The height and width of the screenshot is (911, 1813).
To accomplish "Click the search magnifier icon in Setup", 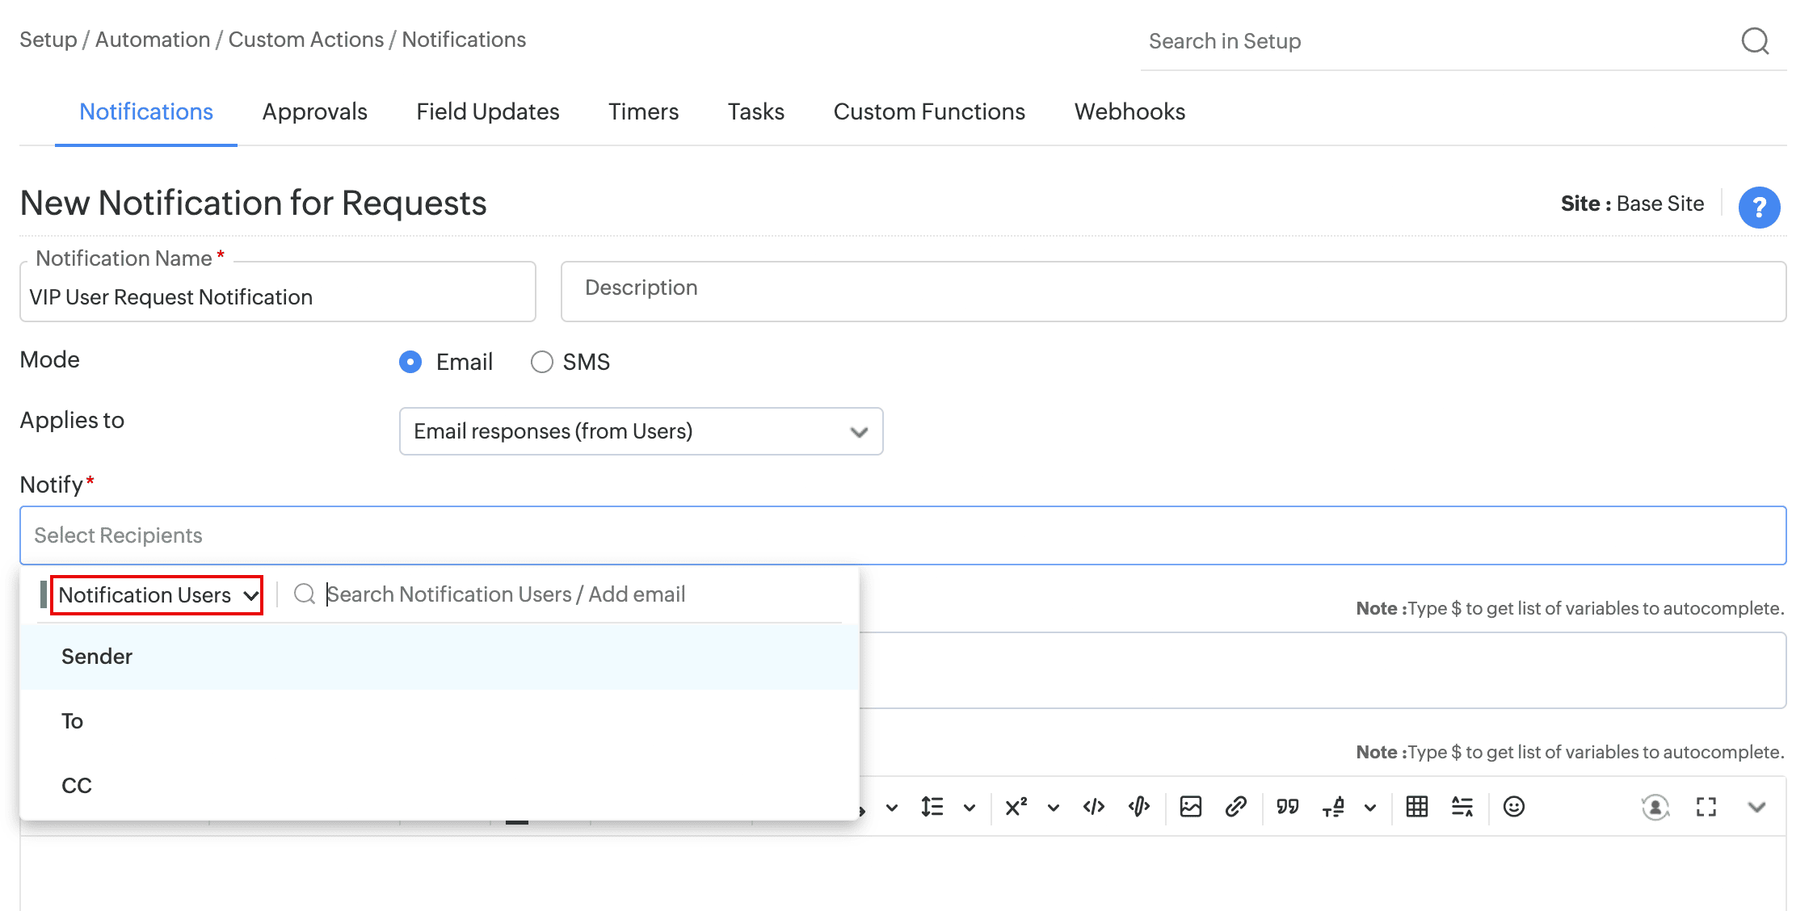I will coord(1754,40).
